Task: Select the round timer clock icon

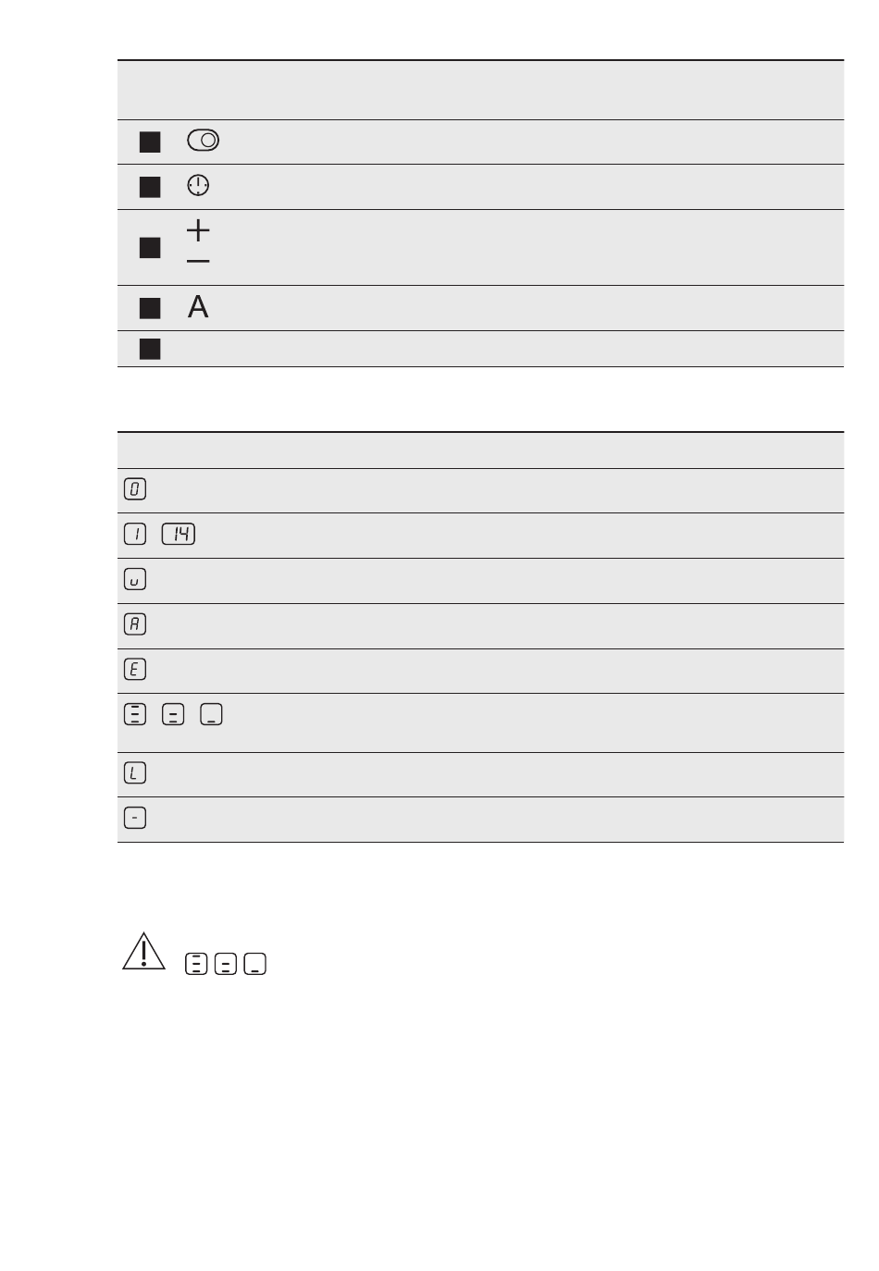Action: click(198, 186)
